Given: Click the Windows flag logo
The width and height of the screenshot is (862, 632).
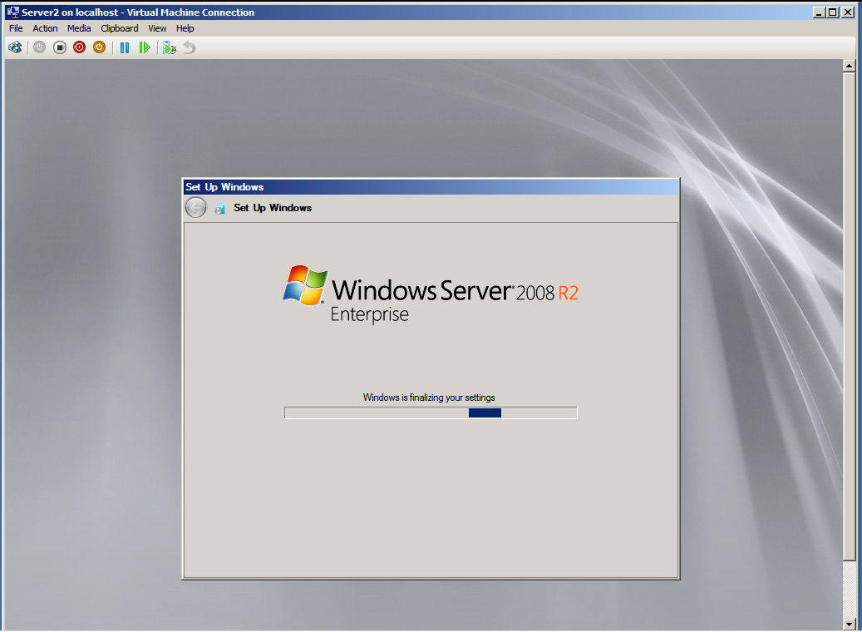Looking at the screenshot, I should point(305,285).
